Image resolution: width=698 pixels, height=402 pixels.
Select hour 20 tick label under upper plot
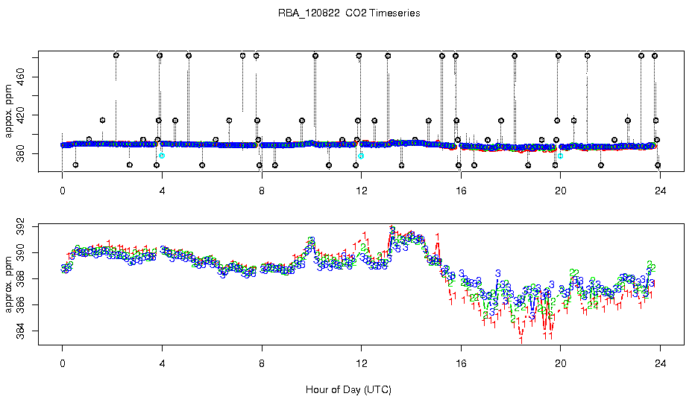(561, 191)
